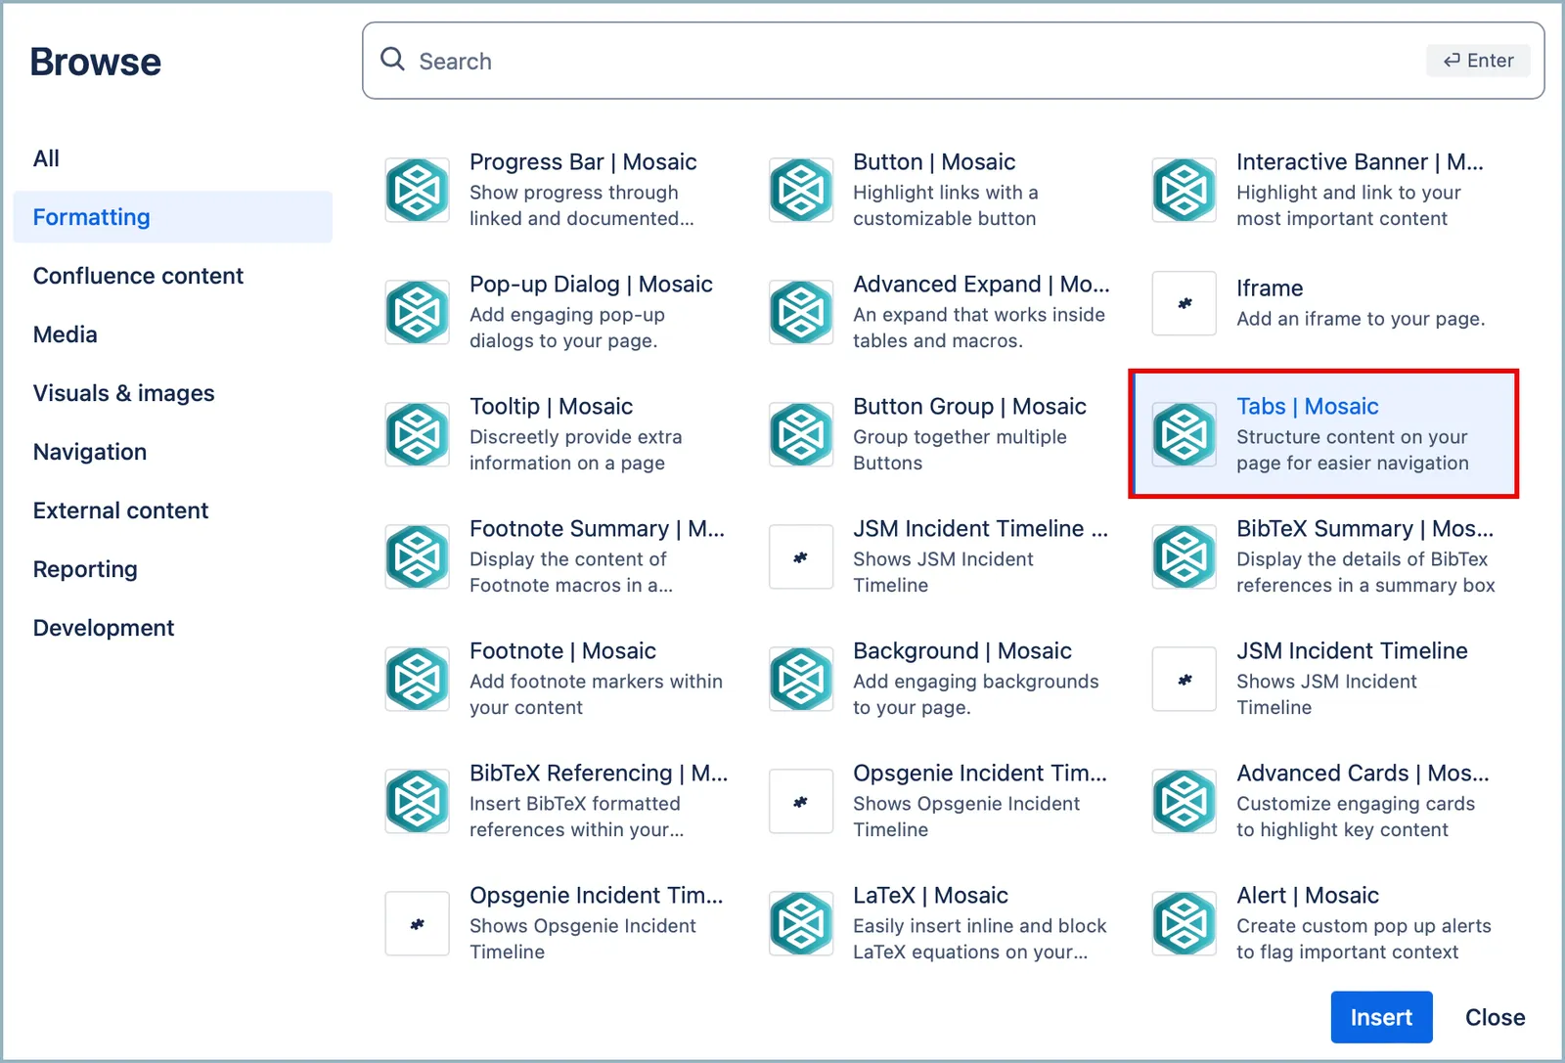The height and width of the screenshot is (1063, 1565).
Task: Open the Media category
Action: tap(173, 334)
